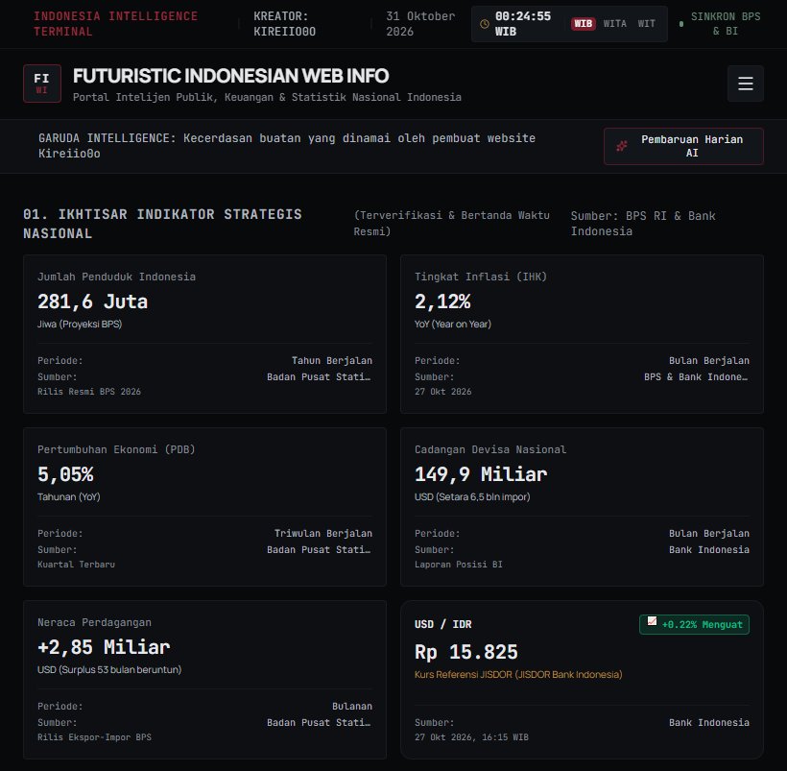
Task: Click the clock icon beside the time
Action: (485, 24)
